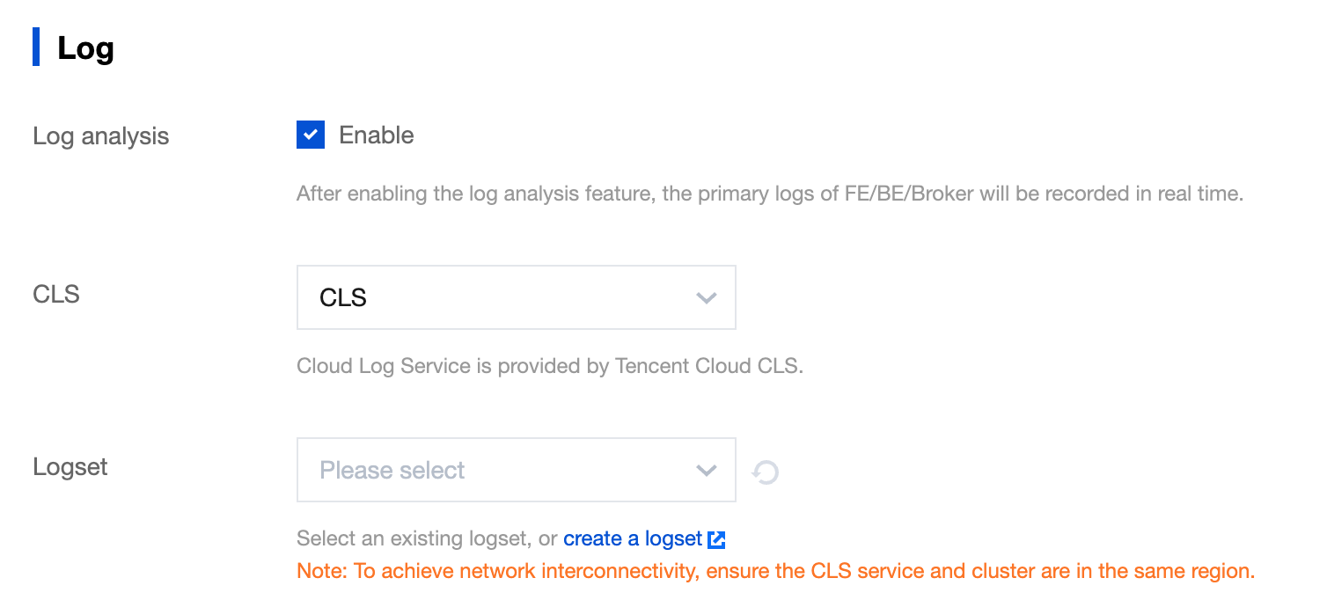This screenshot has height=600, width=1327.
Task: Click the blue accent bar beside the Log heading
Action: [x=36, y=47]
